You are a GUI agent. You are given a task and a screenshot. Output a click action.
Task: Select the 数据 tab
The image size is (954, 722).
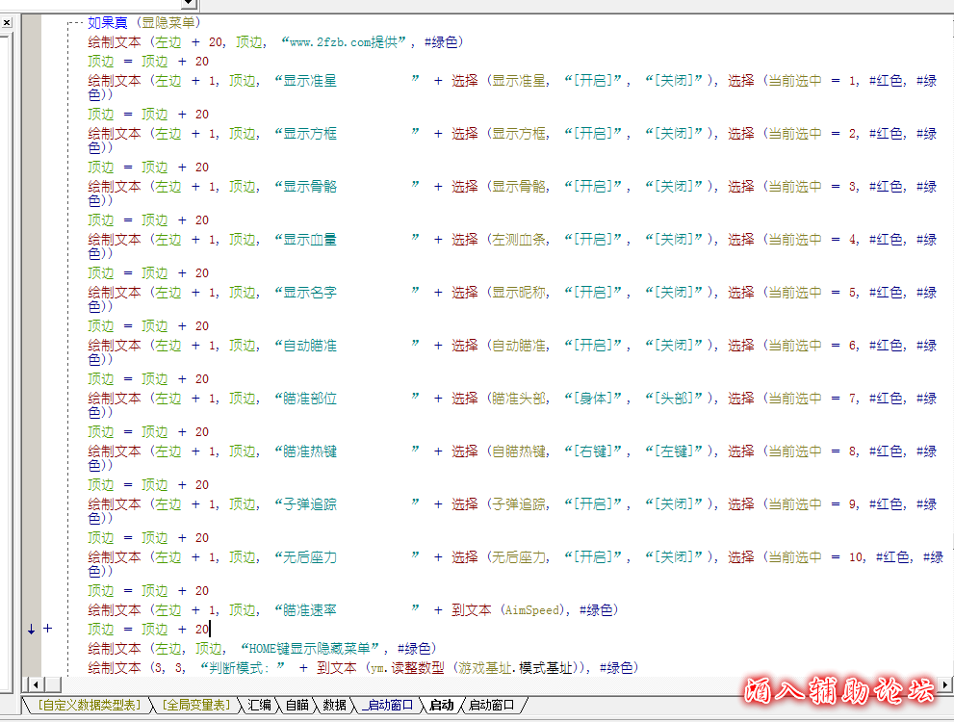(x=335, y=706)
